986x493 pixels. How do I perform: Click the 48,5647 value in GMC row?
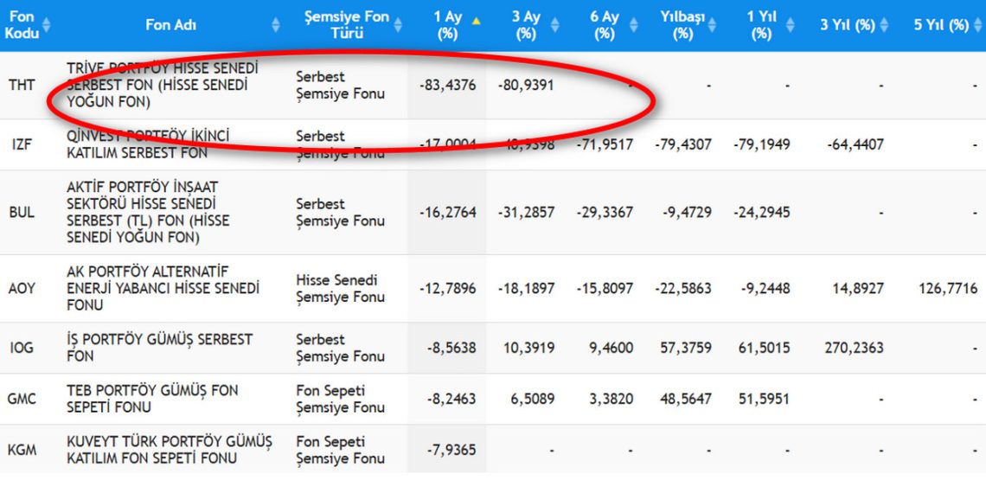point(685,399)
